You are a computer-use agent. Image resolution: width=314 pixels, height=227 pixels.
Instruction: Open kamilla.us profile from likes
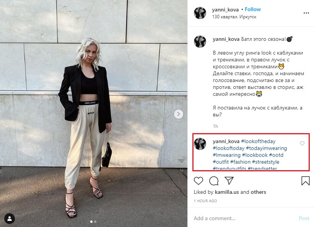227,192
